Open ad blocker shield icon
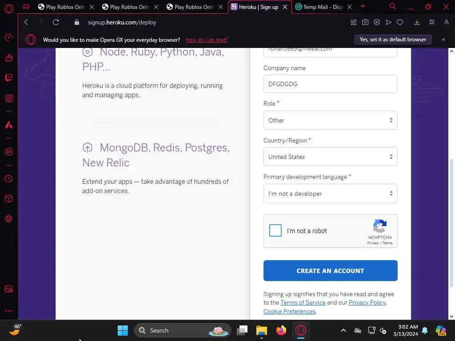The height and width of the screenshot is (341, 455). click(x=377, y=22)
